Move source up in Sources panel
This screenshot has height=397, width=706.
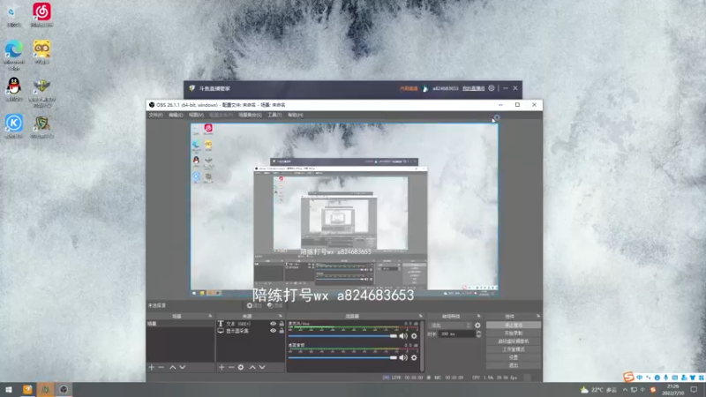(x=252, y=367)
